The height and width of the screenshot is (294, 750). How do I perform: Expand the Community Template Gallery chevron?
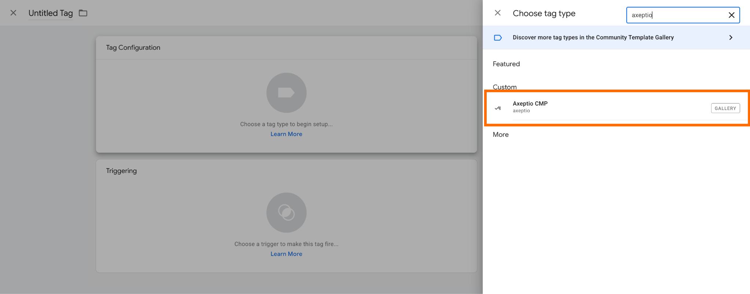pos(731,38)
